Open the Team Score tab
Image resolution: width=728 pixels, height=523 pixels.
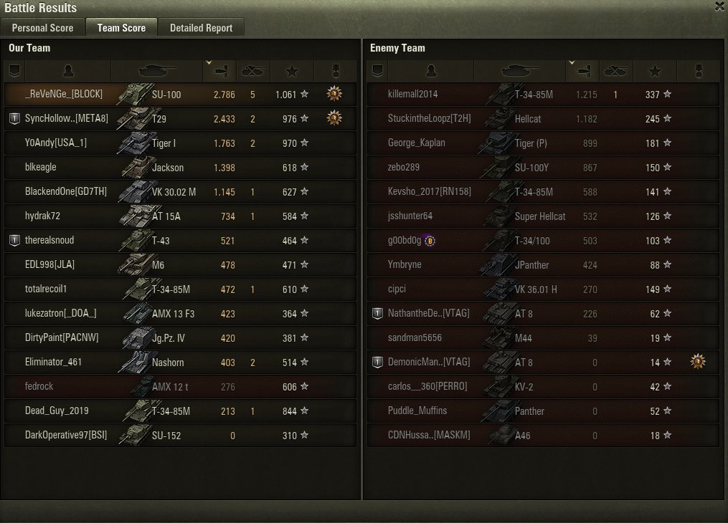121,28
